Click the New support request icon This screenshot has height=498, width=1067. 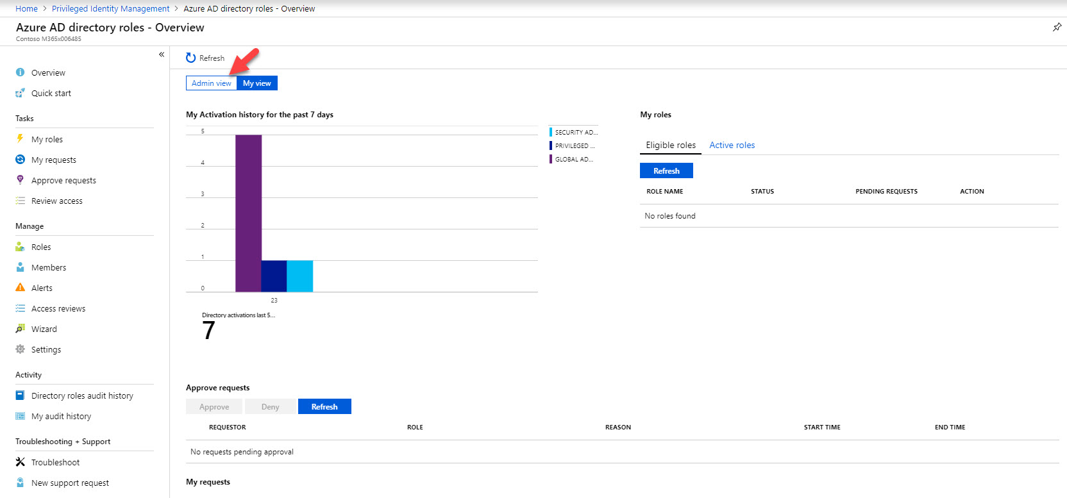click(20, 483)
